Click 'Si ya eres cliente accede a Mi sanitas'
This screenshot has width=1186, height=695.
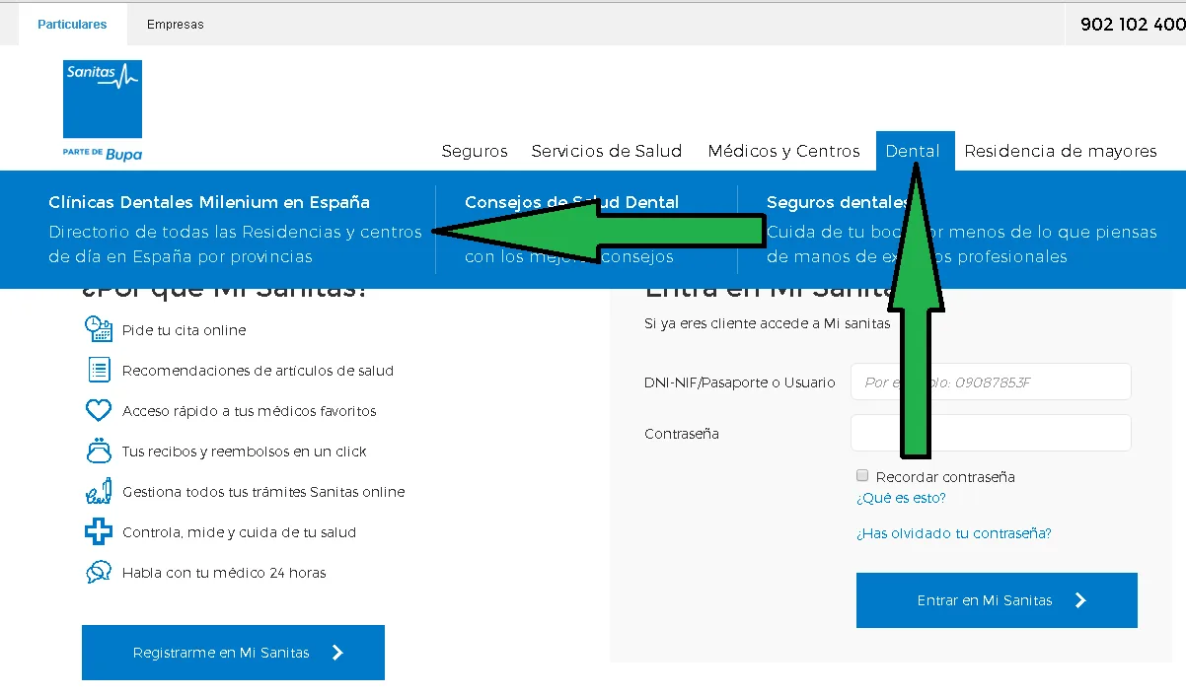click(x=768, y=323)
